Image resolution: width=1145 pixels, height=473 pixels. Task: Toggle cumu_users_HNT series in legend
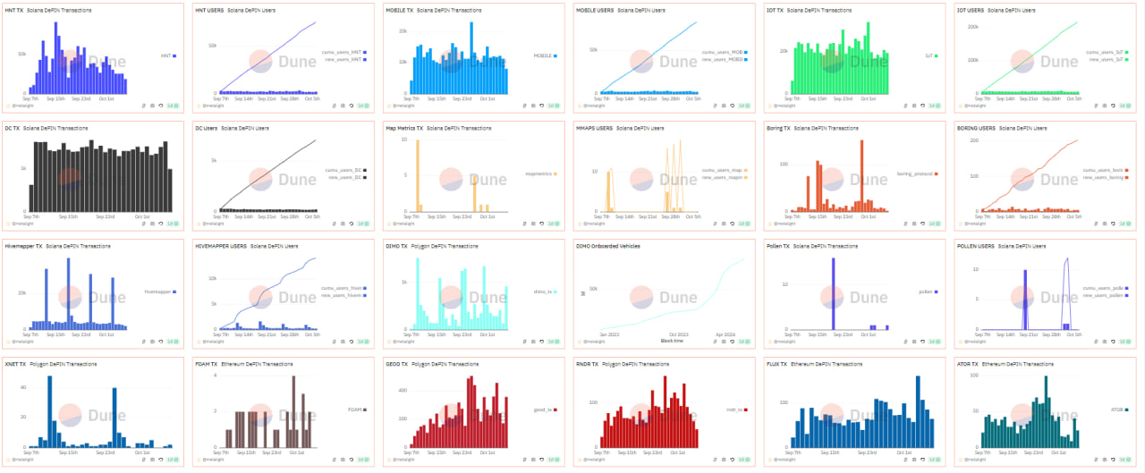point(345,52)
